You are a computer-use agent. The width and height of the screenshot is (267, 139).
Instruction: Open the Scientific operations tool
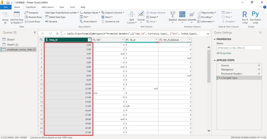(192, 17)
